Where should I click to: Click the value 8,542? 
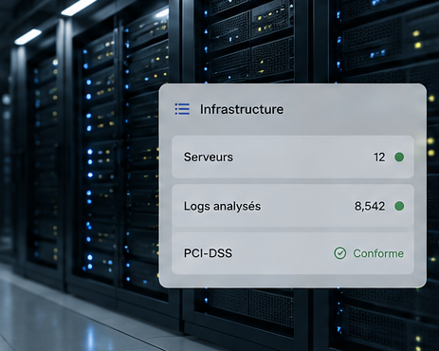tap(370, 207)
